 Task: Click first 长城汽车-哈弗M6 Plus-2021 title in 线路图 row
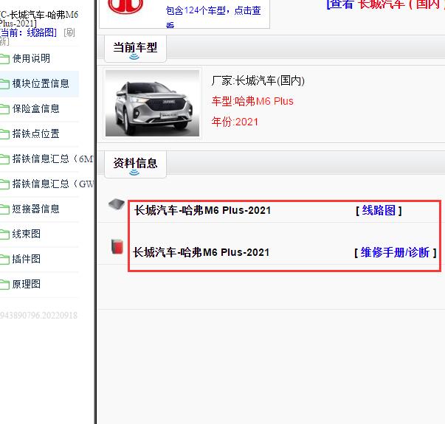coord(203,211)
